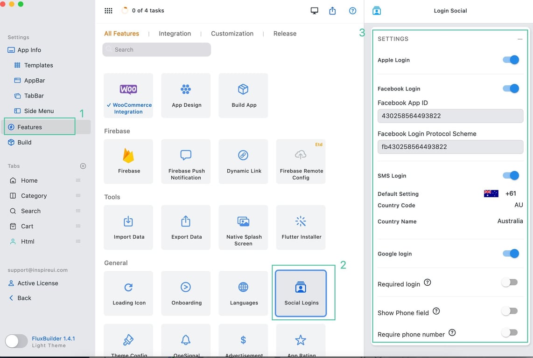Screen dimensions: 533x358
Task: Turn off the SMS Login switch
Action: point(511,175)
